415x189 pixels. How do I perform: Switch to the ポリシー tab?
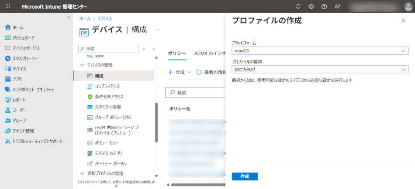point(177,53)
